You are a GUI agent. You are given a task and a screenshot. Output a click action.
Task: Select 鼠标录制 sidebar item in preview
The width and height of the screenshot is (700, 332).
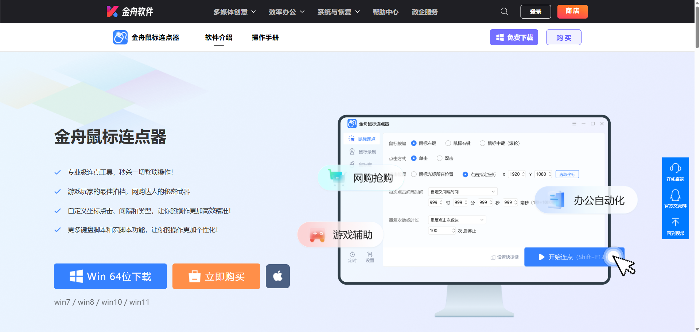point(362,152)
